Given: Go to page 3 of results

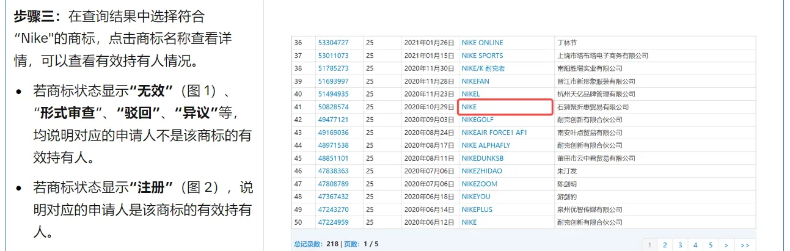Looking at the screenshot, I should pos(679,245).
